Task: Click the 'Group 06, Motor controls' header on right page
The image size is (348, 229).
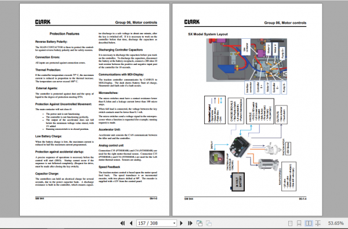Action: coord(285,23)
